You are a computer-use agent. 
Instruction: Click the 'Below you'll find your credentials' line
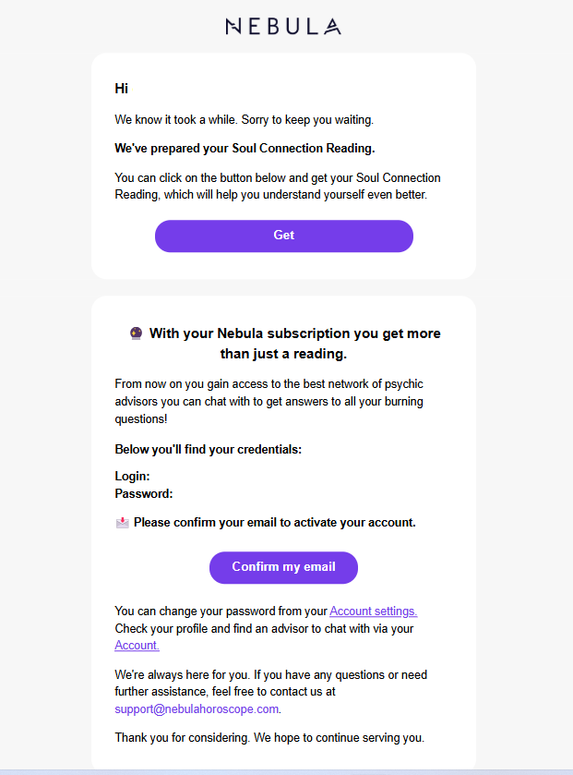[208, 449]
